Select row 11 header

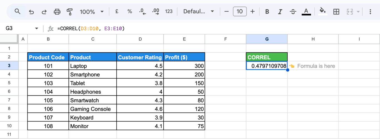(x=9, y=135)
